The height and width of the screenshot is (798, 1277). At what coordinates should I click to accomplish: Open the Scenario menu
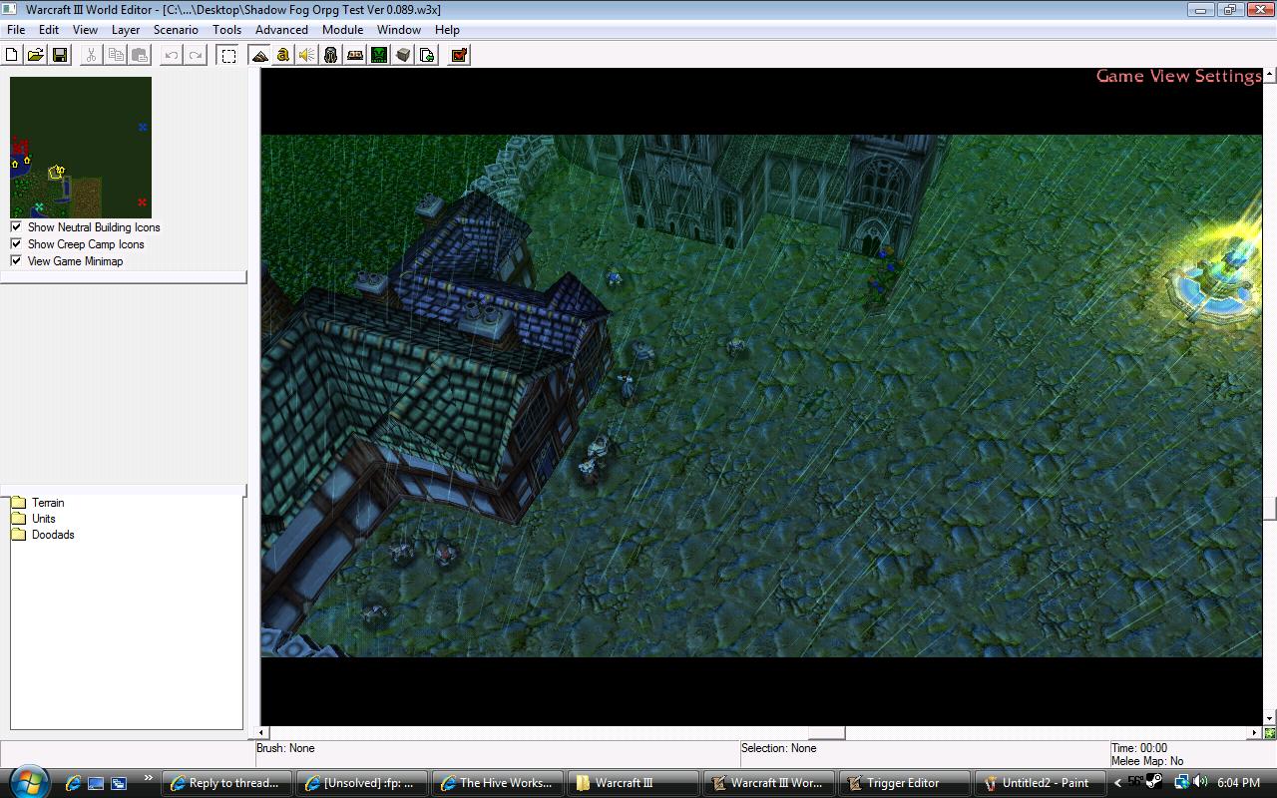click(x=176, y=30)
